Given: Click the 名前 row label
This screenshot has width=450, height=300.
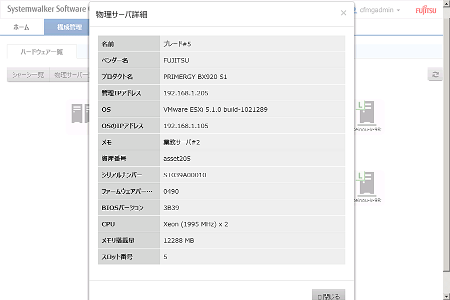Looking at the screenshot, I should pyautogui.click(x=107, y=44).
